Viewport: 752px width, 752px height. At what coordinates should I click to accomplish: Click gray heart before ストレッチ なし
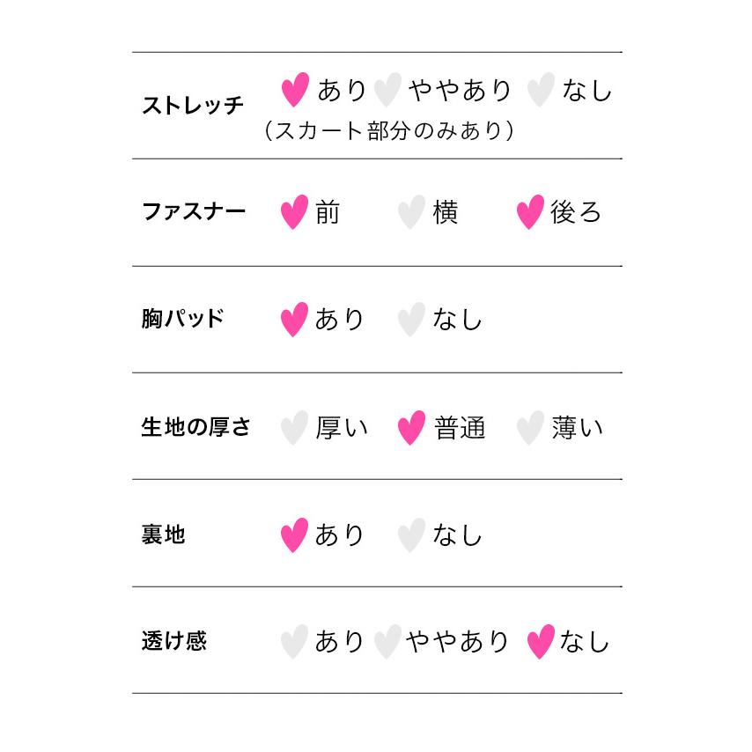pyautogui.click(x=540, y=90)
